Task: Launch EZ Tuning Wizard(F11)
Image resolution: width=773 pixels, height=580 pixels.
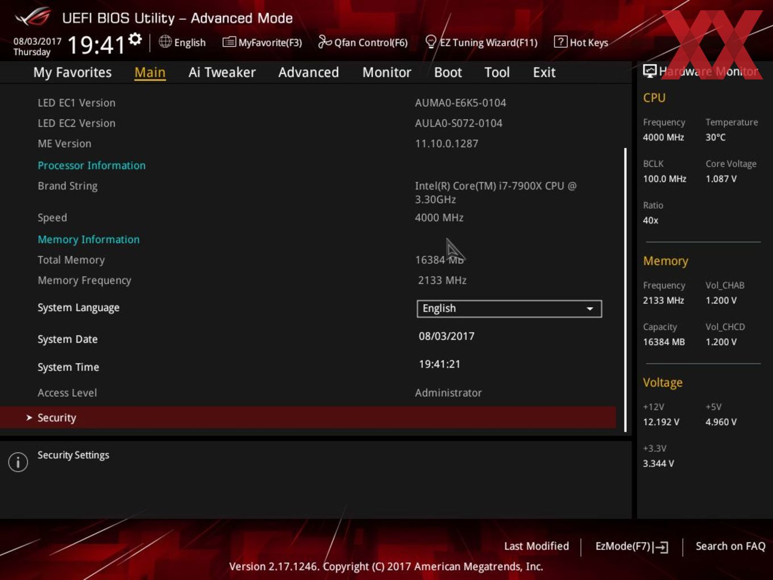Action: (x=481, y=42)
